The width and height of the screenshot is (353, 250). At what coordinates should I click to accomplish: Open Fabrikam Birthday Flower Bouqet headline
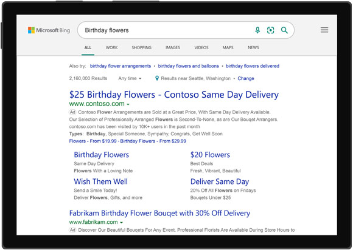click(x=159, y=213)
